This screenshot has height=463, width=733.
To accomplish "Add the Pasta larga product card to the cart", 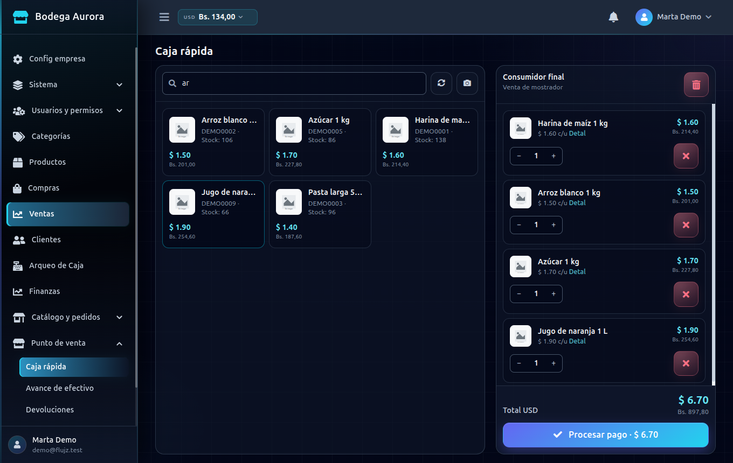I will 320,214.
